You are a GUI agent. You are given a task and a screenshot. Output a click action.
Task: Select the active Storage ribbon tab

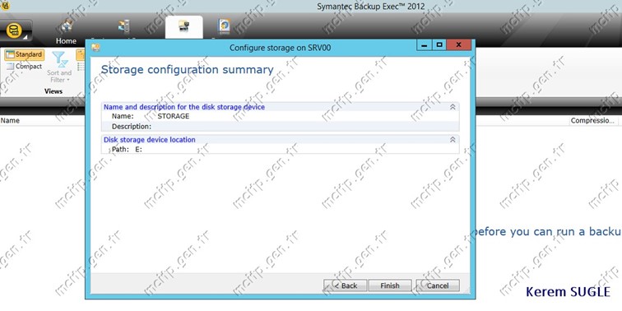pos(183,27)
